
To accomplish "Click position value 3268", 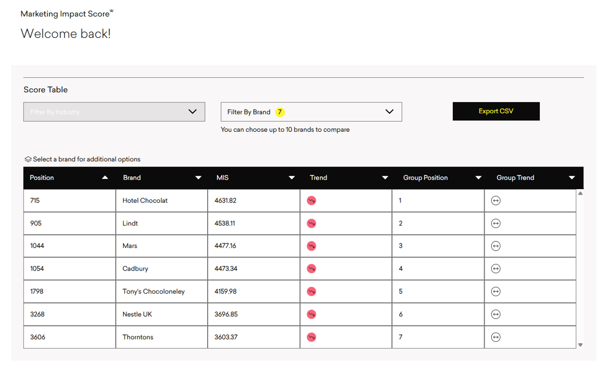I will 37,314.
